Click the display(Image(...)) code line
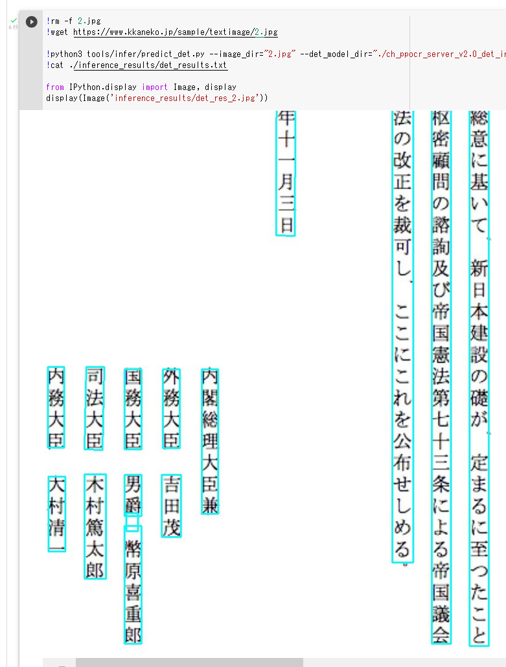The image size is (506, 667). (x=157, y=98)
